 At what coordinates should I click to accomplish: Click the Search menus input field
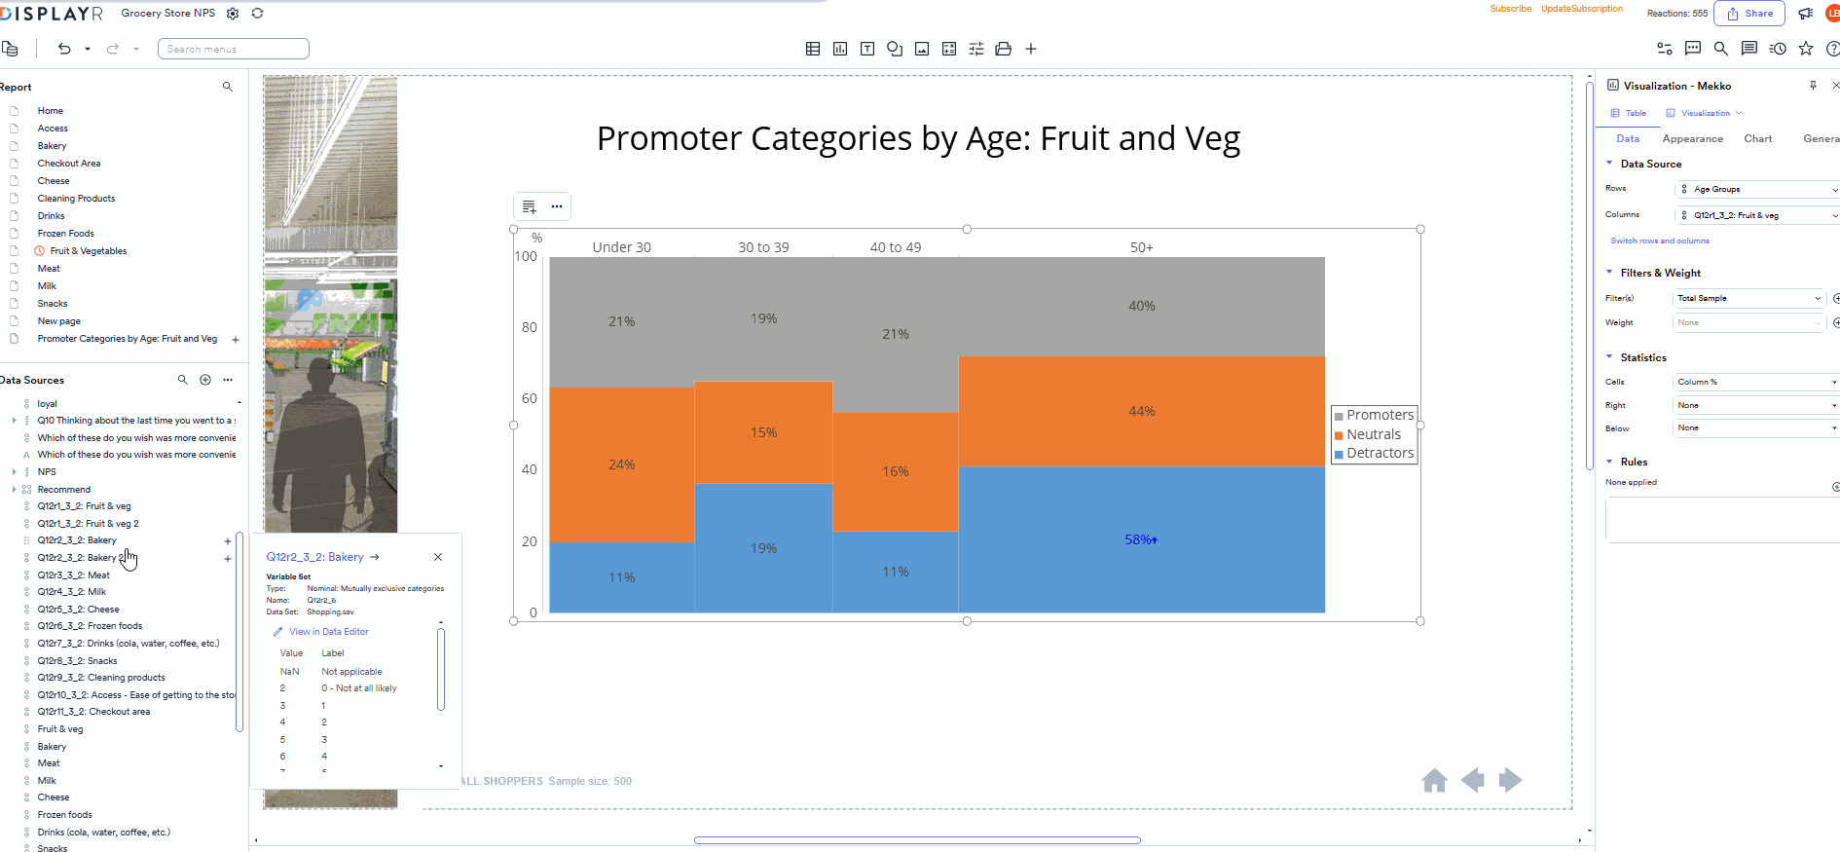(234, 49)
